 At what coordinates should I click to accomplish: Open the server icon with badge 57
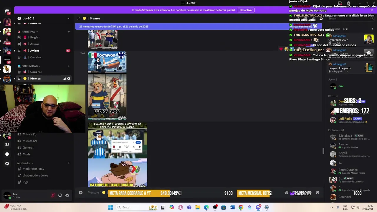coord(7,50)
